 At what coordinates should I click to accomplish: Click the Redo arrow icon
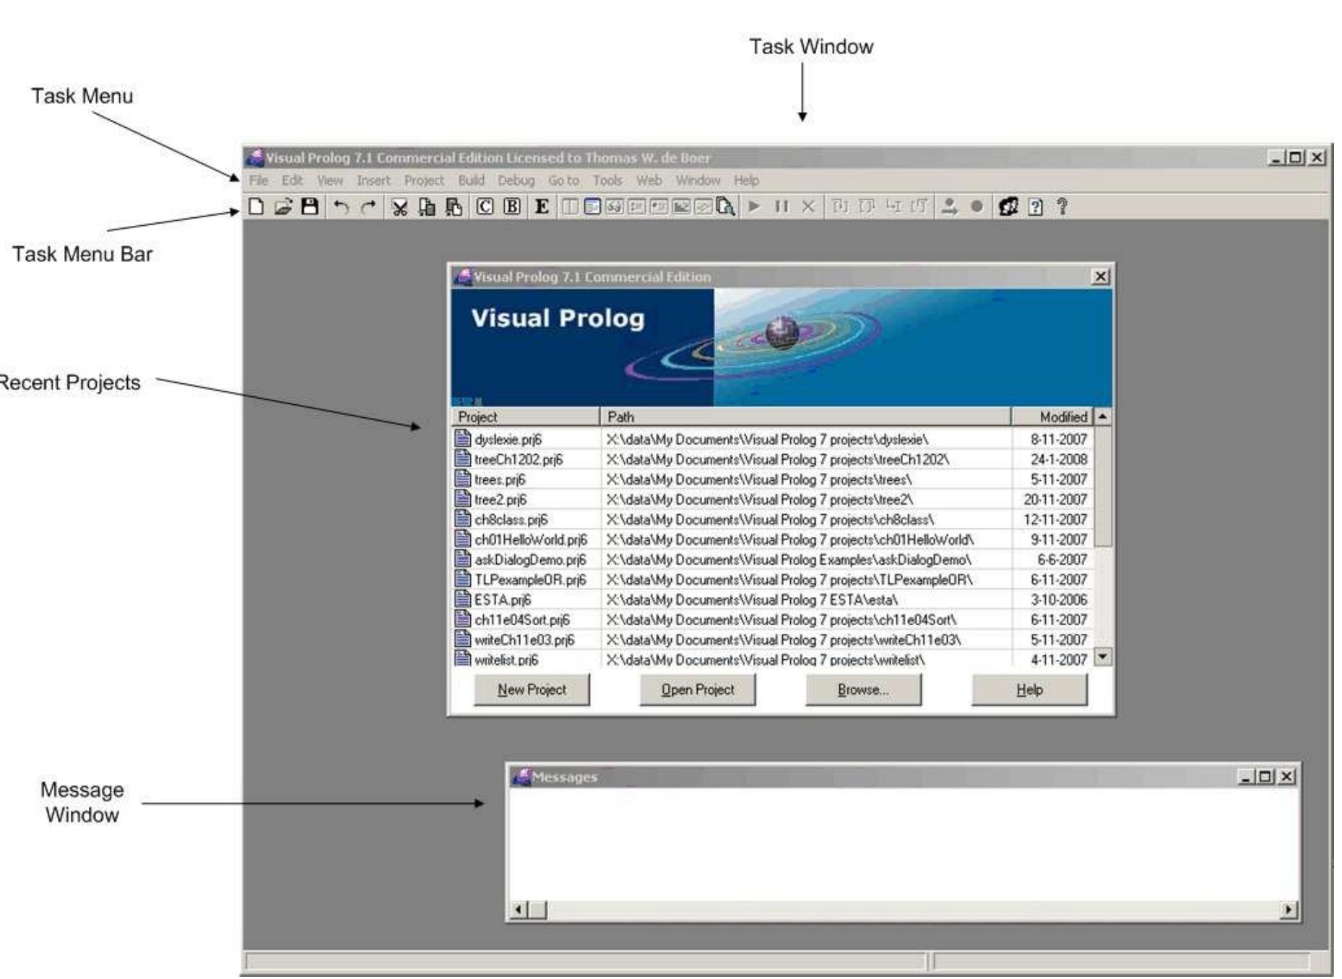[368, 207]
